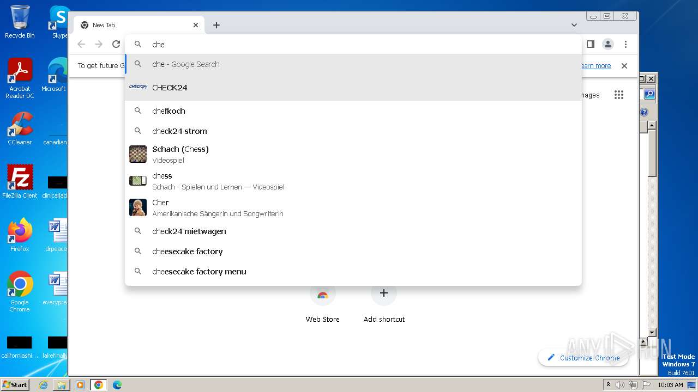
Task: Open Google Chrome desktop shortcut
Action: [x=20, y=291]
